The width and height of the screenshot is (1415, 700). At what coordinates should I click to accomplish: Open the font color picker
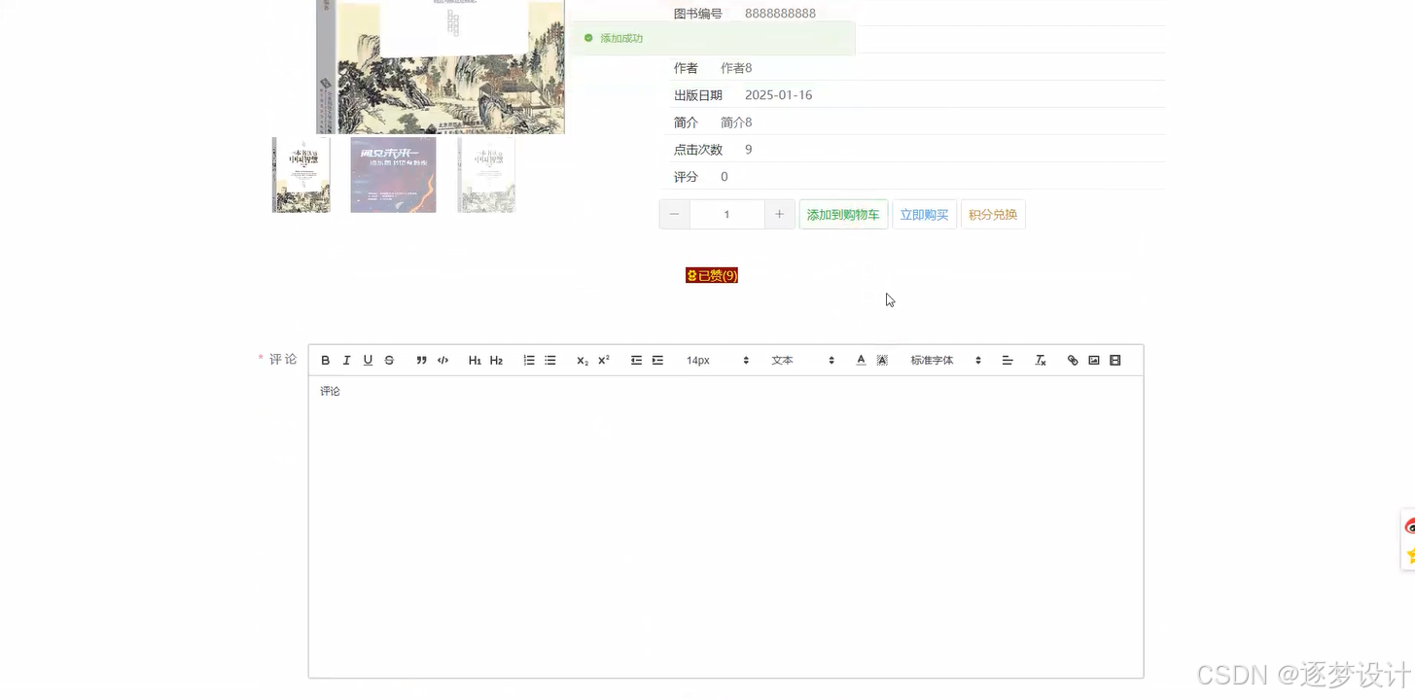tap(860, 360)
